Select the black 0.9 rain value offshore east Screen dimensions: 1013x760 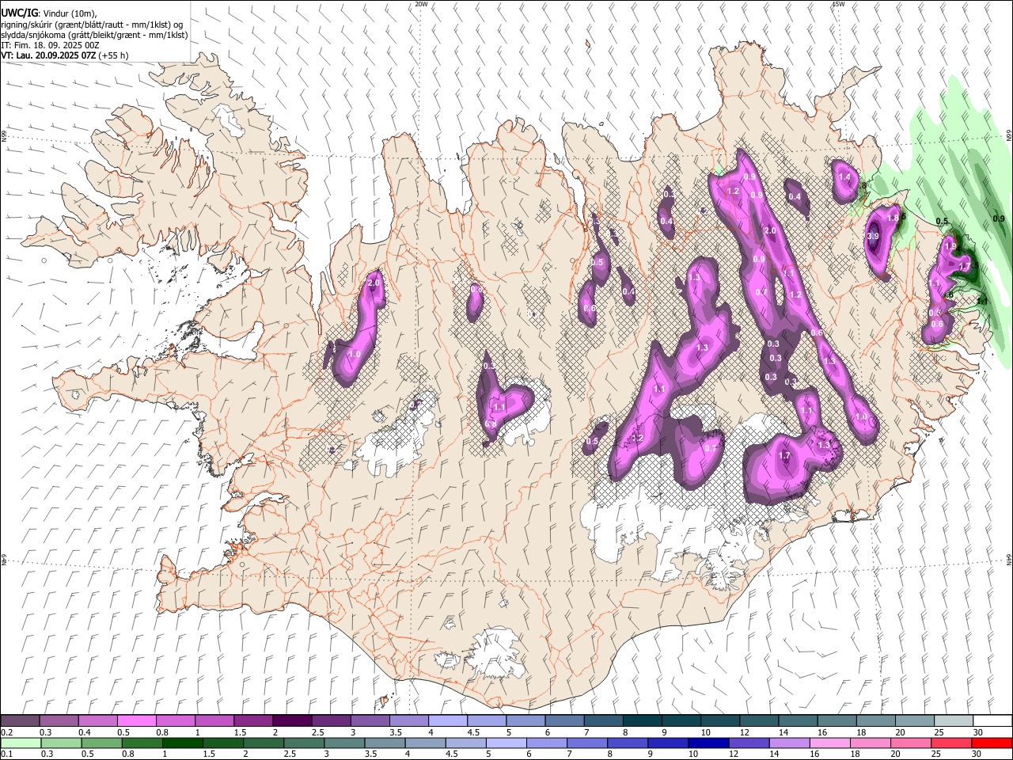coord(999,218)
